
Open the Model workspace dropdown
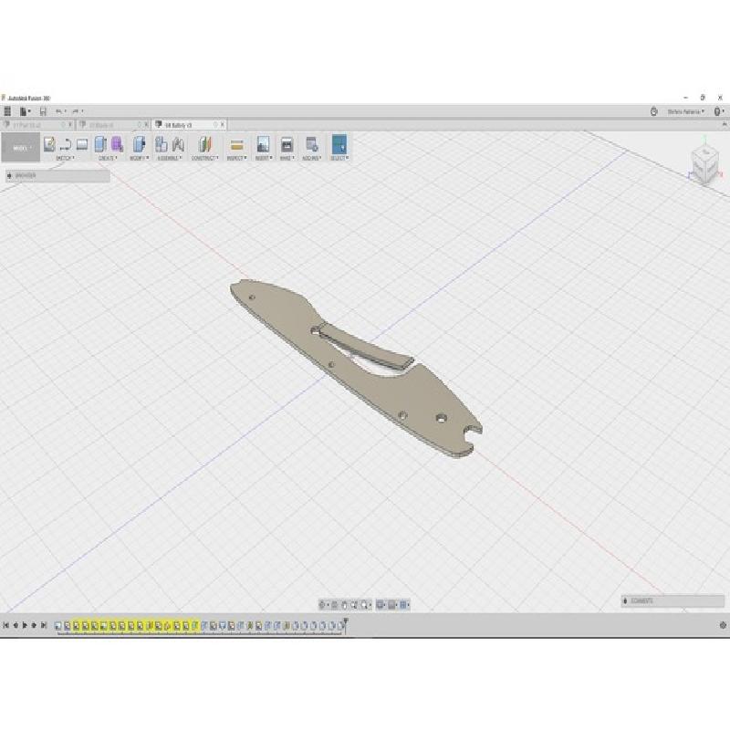click(x=21, y=148)
